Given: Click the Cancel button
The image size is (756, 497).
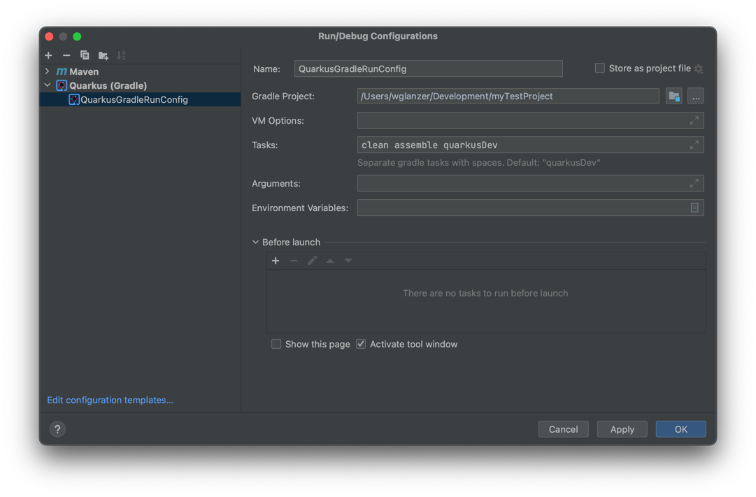Looking at the screenshot, I should coord(563,429).
